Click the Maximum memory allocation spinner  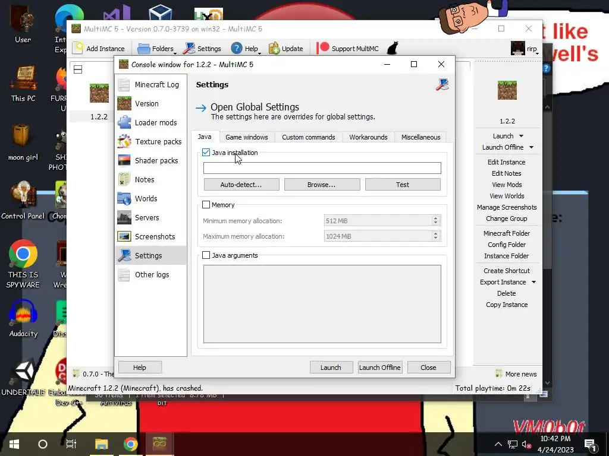coord(382,236)
